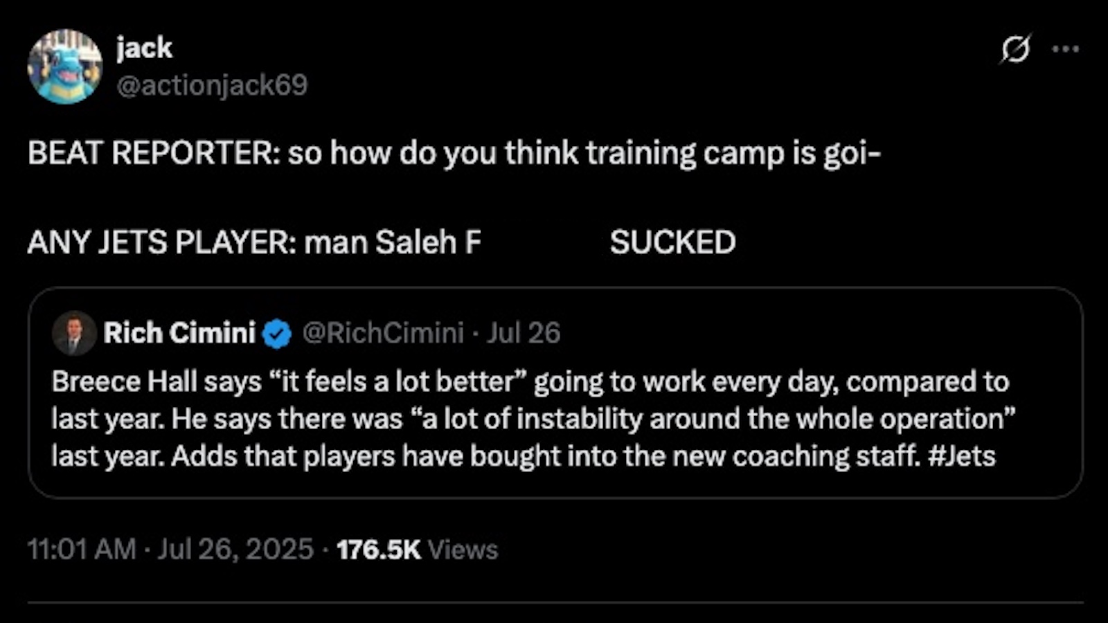Image resolution: width=1108 pixels, height=623 pixels.
Task: Open the @RichCimini handle link
Action: pos(383,333)
